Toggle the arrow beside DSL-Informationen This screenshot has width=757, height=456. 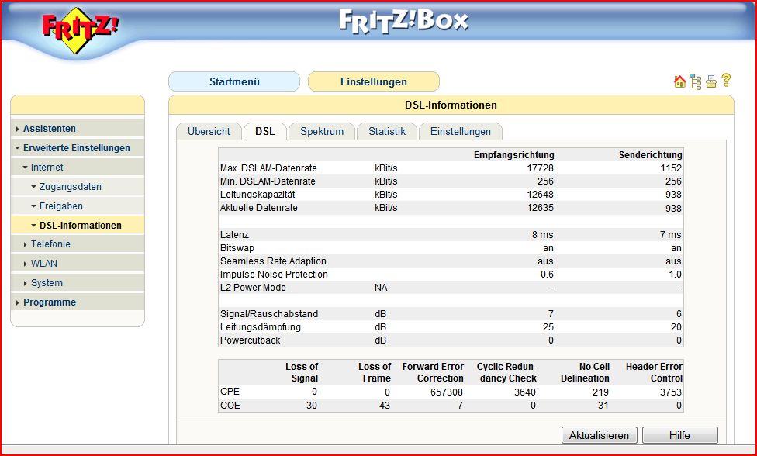pos(33,226)
